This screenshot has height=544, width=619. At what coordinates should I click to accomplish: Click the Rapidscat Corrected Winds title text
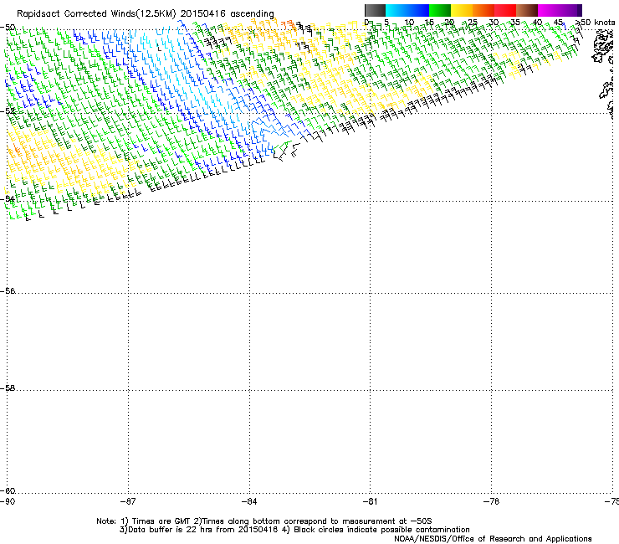click(x=146, y=14)
